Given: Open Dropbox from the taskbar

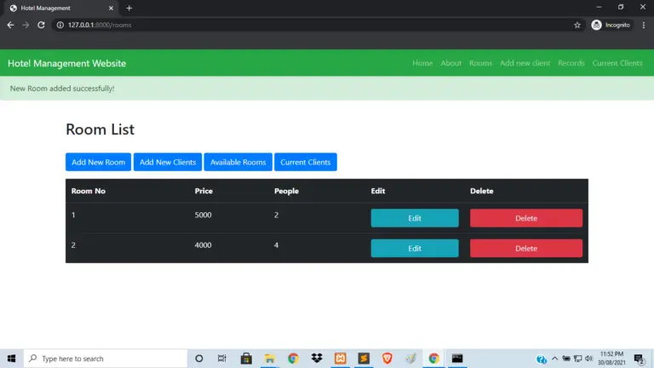Looking at the screenshot, I should (x=317, y=359).
